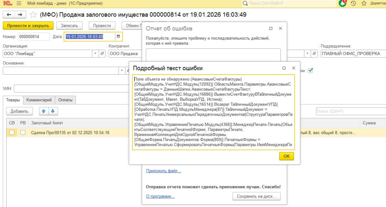Go back with the left arrow
Viewport: 386px width, 207px height.
(x=9, y=15)
